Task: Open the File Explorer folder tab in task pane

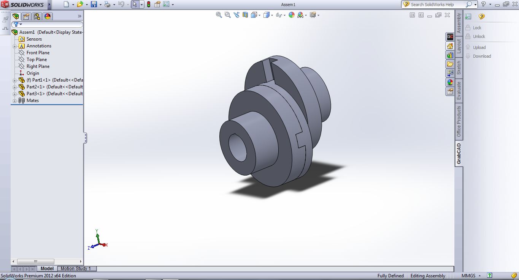Action: [x=450, y=64]
